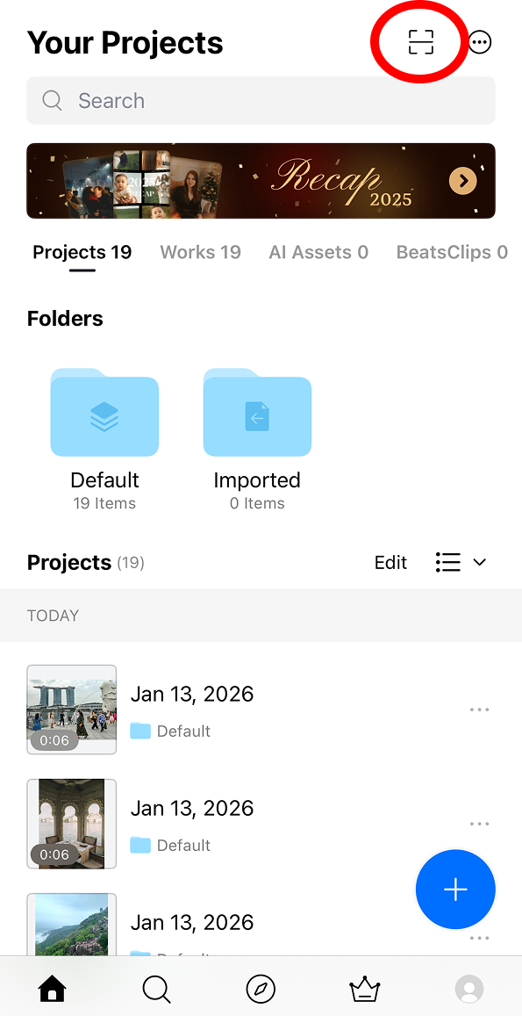Open the Recap 2025 banner arrow
This screenshot has width=522, height=1016.
462,181
